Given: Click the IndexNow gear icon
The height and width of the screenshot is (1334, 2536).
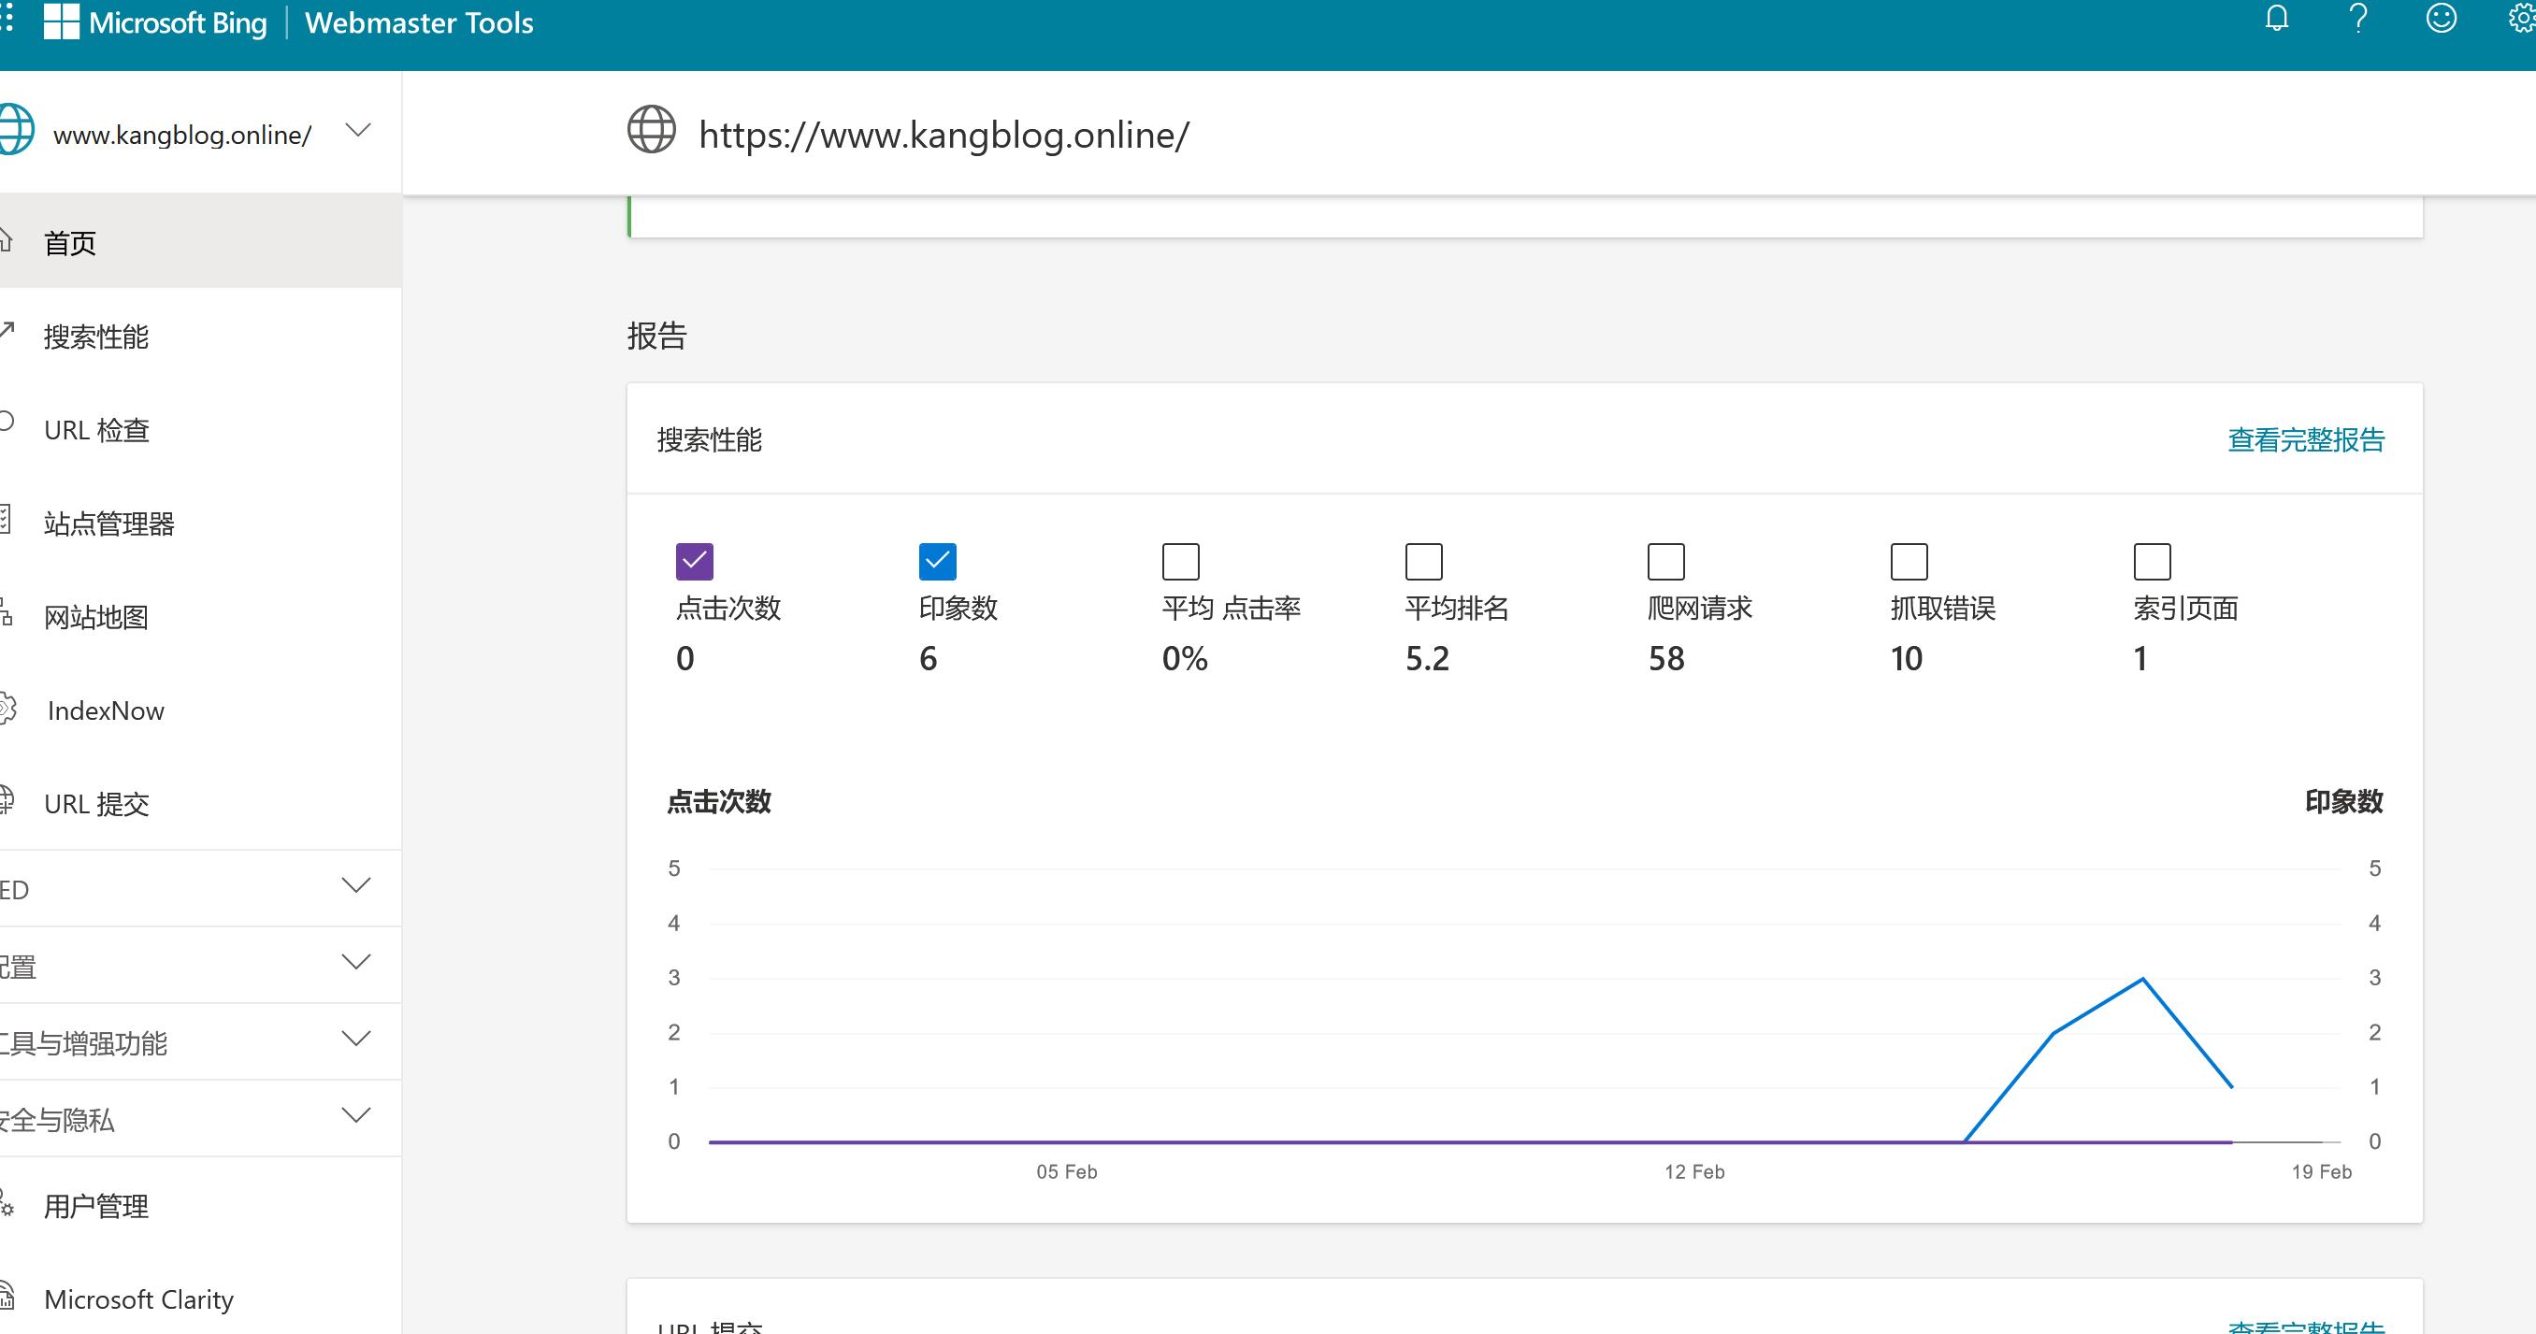Looking at the screenshot, I should tap(7, 709).
